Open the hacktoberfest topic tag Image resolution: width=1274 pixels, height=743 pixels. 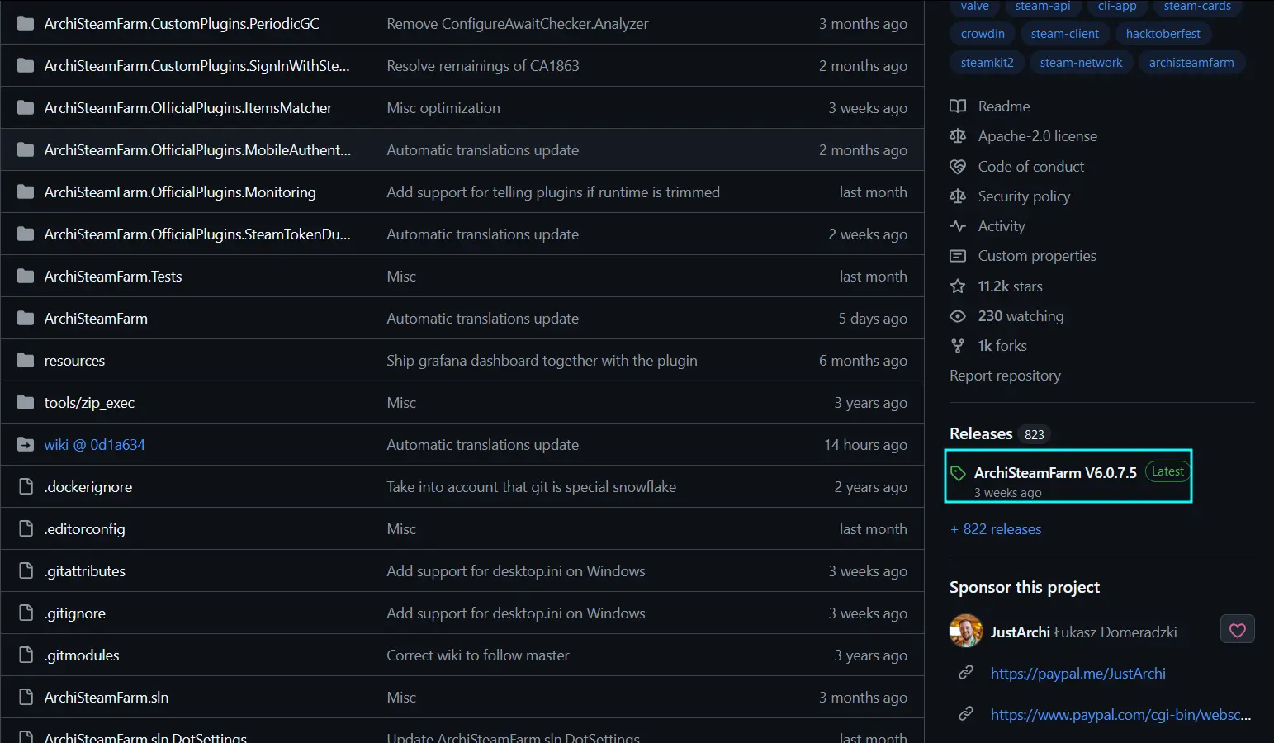click(1163, 34)
